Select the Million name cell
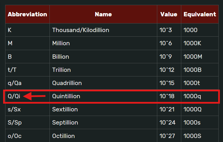 point(61,43)
